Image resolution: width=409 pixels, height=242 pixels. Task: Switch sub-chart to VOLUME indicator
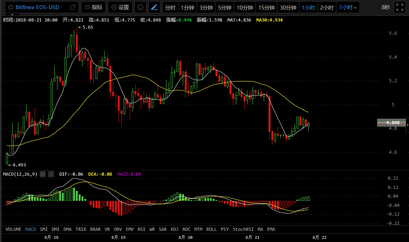13,229
